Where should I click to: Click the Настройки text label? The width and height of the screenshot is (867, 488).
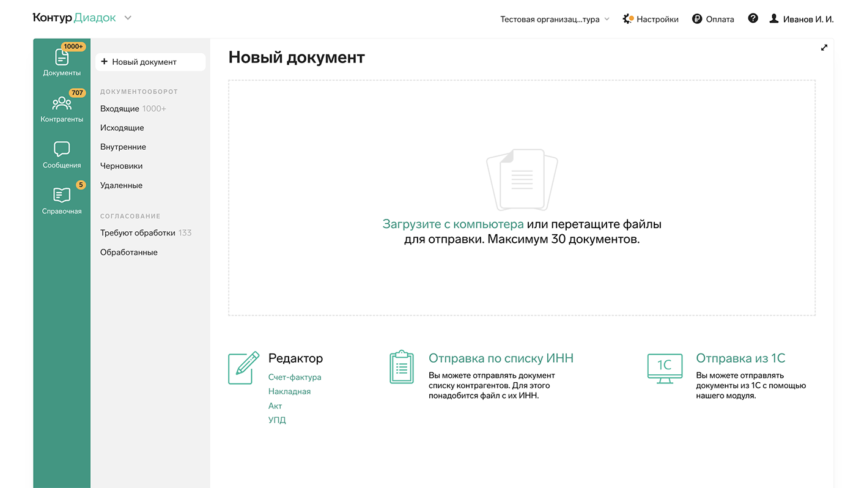coord(657,19)
